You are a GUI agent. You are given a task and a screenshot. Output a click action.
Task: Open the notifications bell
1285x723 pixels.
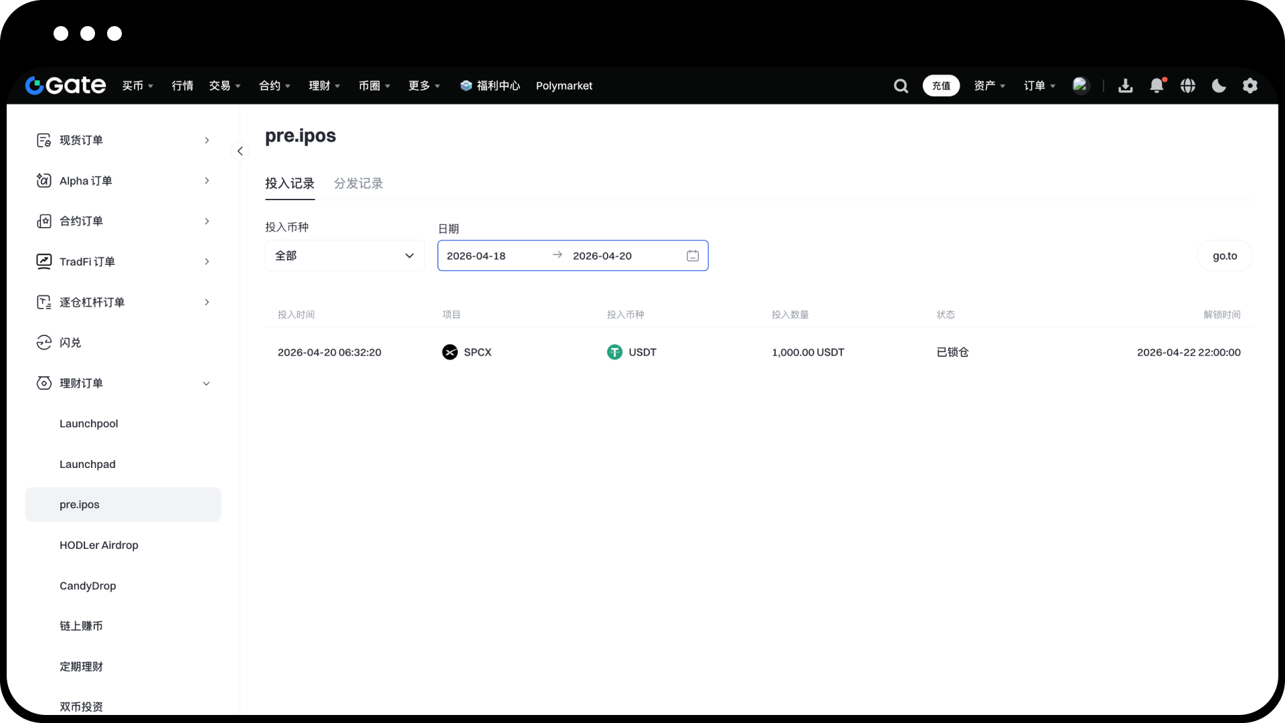(x=1156, y=86)
